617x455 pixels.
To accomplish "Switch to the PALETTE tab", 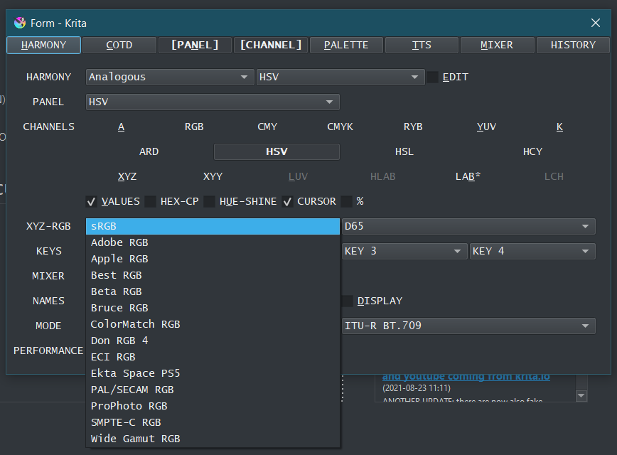I will (x=346, y=45).
